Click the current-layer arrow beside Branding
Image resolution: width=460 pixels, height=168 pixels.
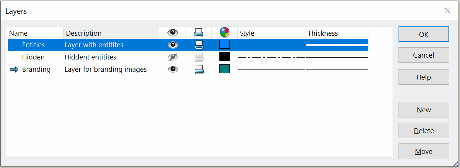coord(14,70)
